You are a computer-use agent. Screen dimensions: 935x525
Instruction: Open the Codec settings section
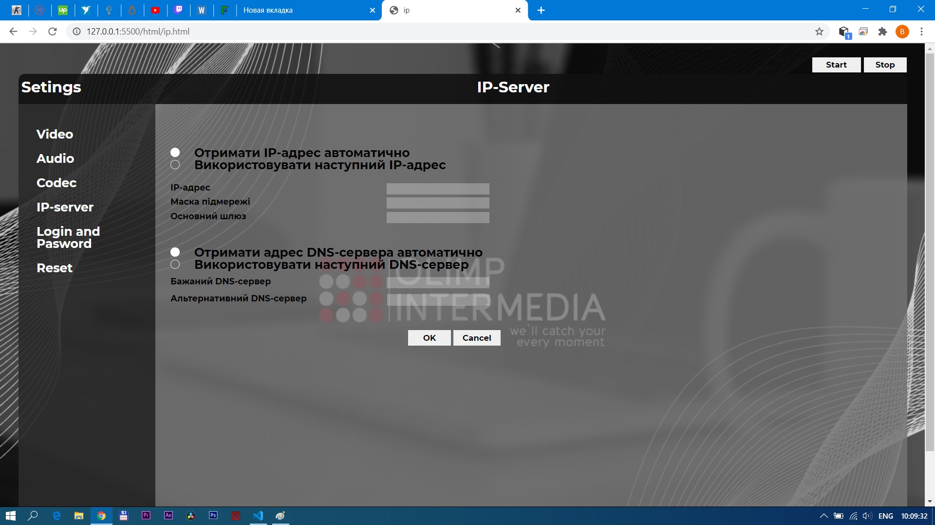[56, 183]
